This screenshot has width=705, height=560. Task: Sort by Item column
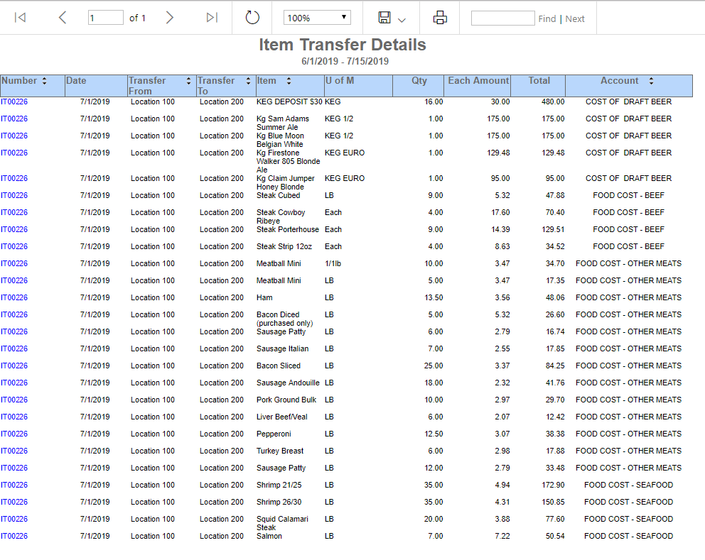pyautogui.click(x=289, y=81)
